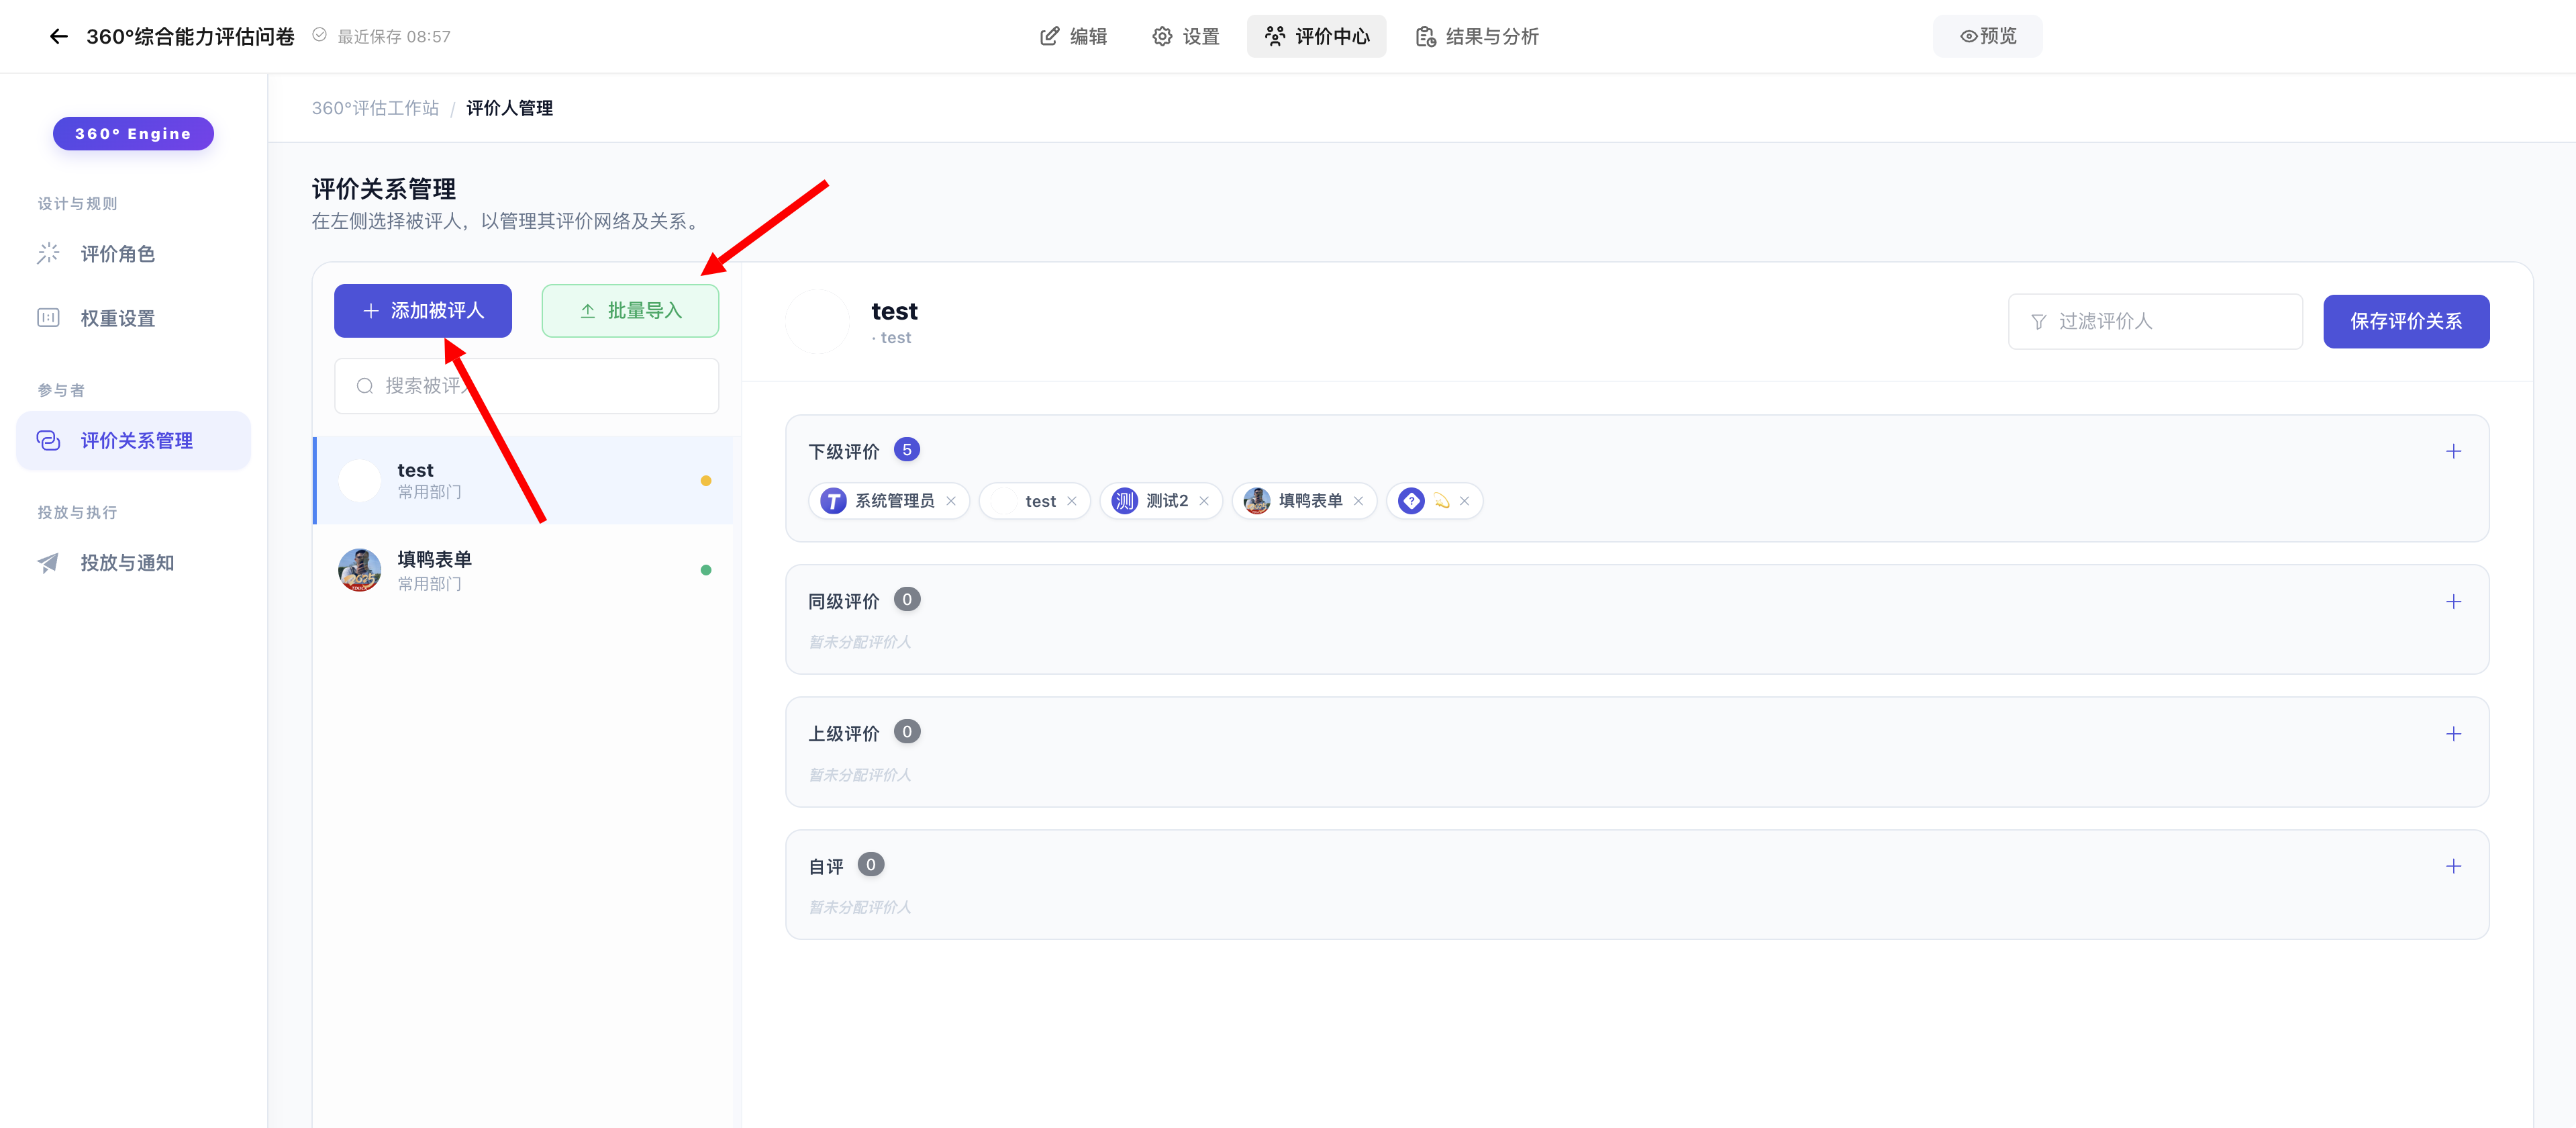Click the 批量导入 button
Viewport: 2576px width, 1128px height.
click(x=630, y=311)
